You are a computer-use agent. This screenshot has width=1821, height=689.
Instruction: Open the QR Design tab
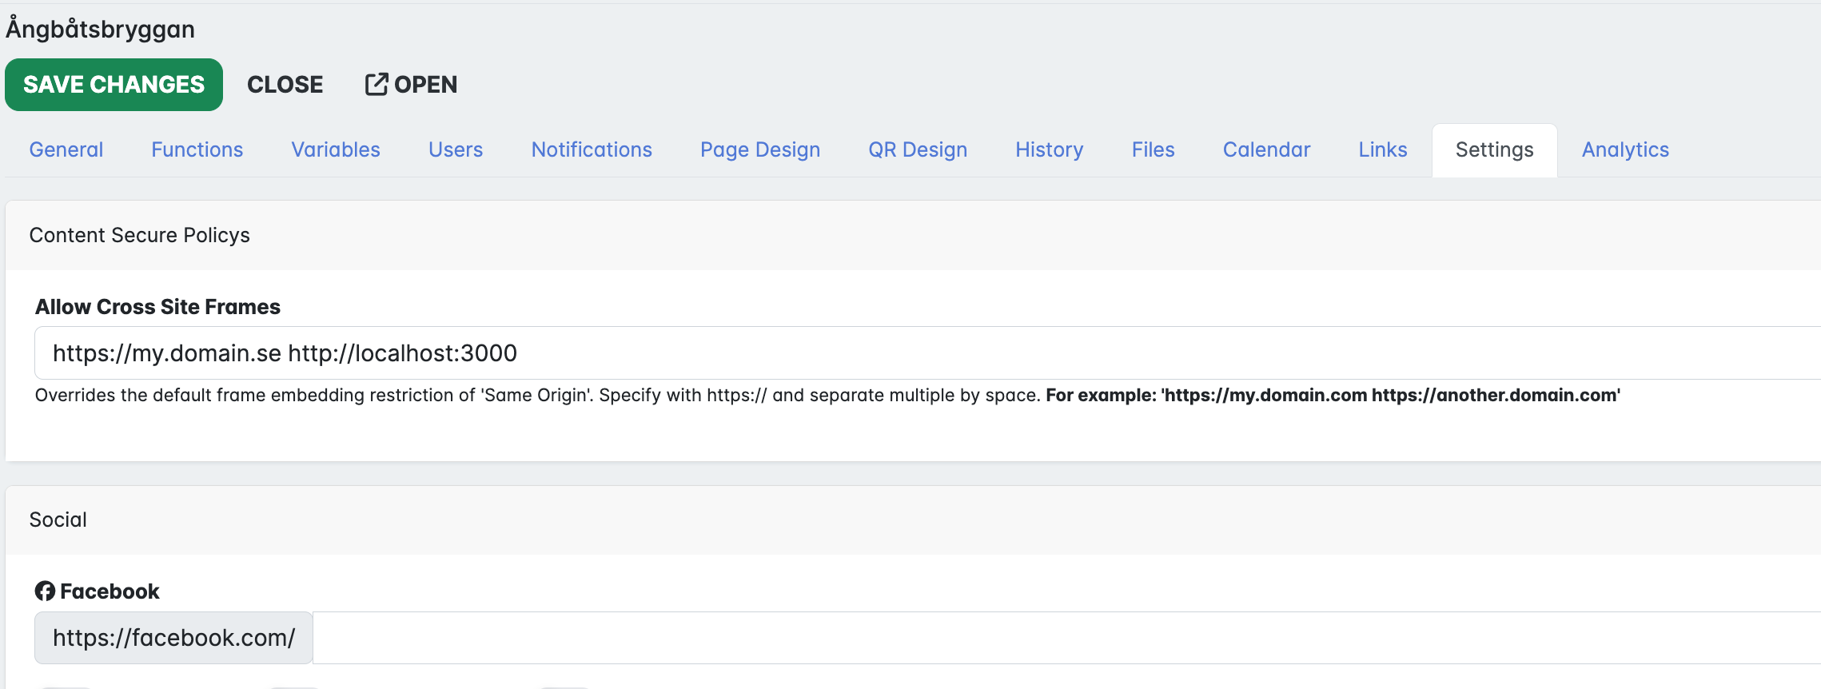pyautogui.click(x=918, y=150)
